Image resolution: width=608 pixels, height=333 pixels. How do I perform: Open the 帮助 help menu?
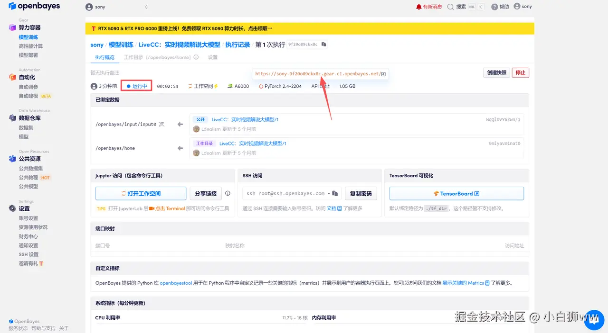500,7
